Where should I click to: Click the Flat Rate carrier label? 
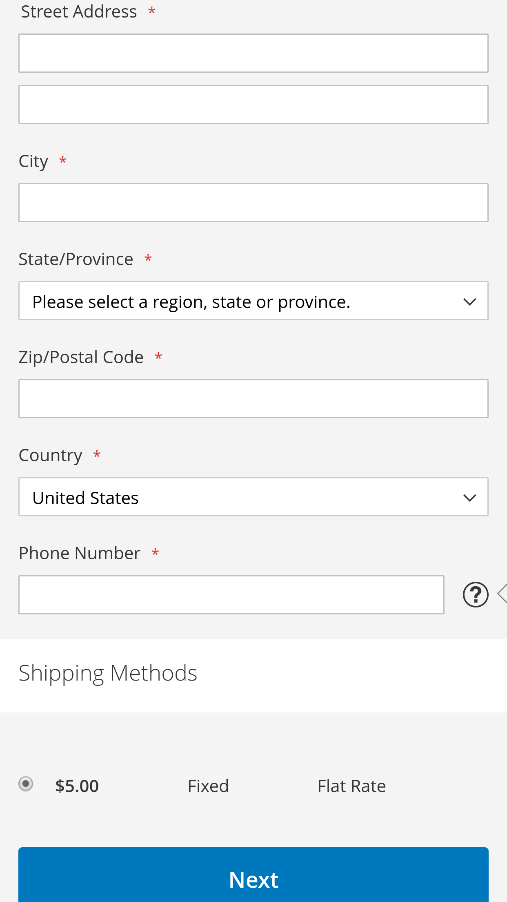[x=351, y=786]
